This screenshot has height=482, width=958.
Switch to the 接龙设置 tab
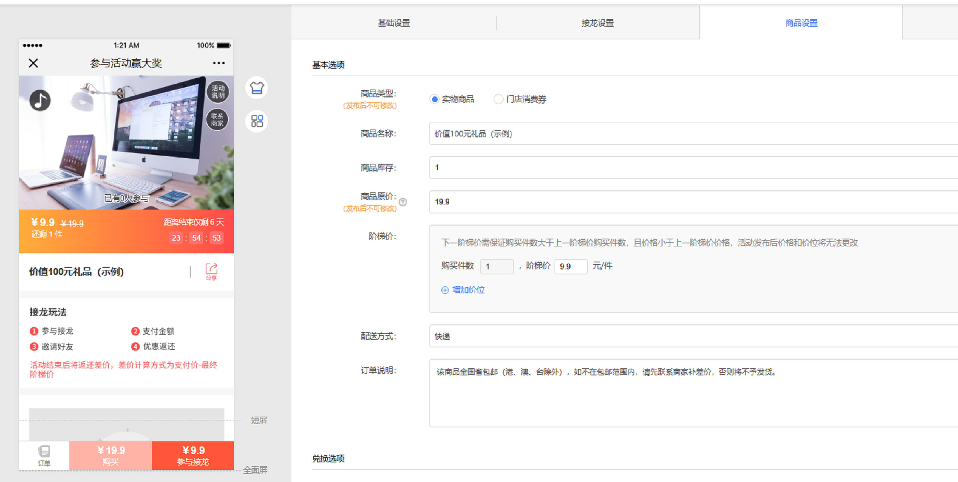[x=597, y=23]
